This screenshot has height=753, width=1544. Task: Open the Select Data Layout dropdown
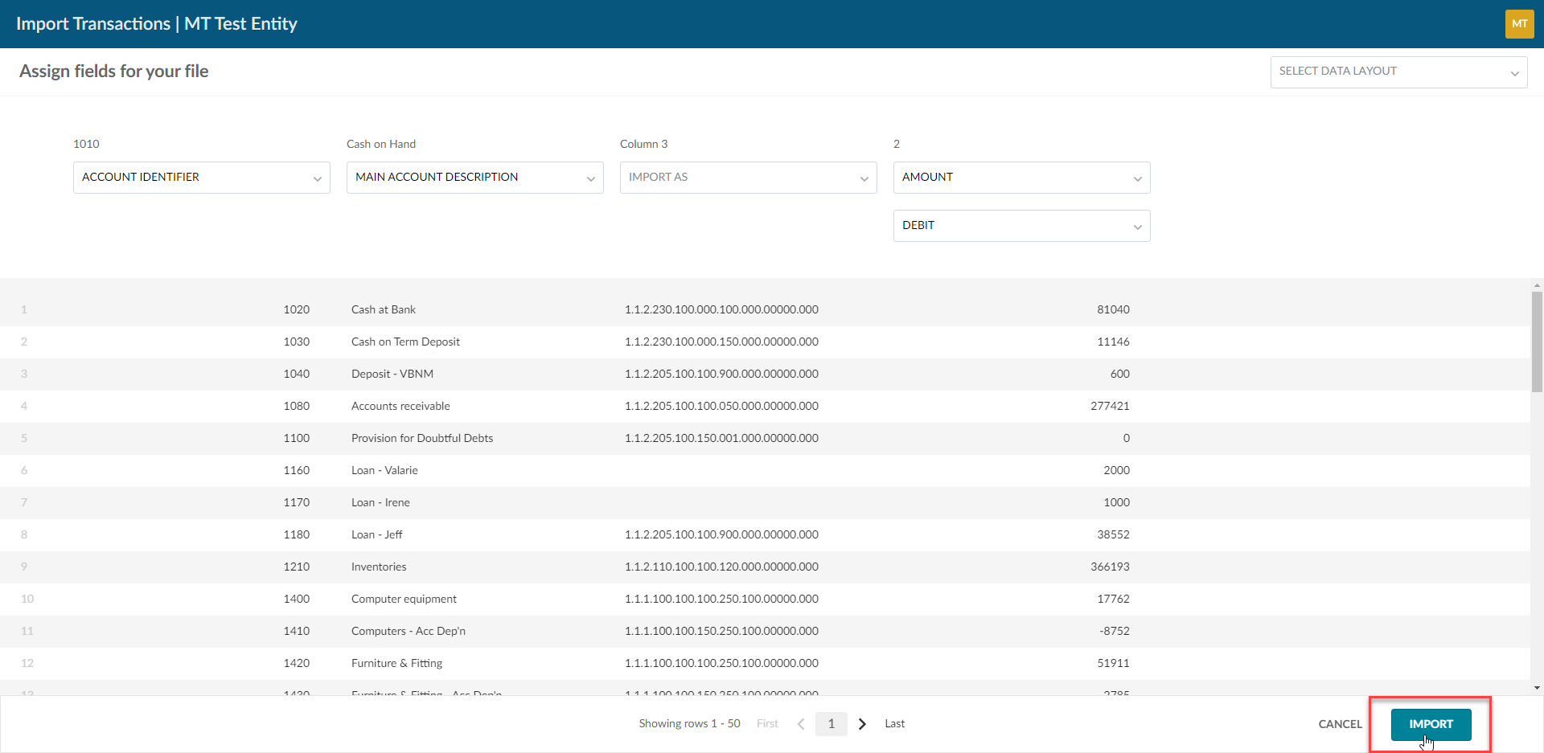click(1398, 72)
